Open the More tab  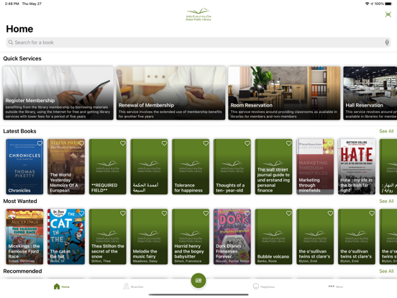point(336,286)
